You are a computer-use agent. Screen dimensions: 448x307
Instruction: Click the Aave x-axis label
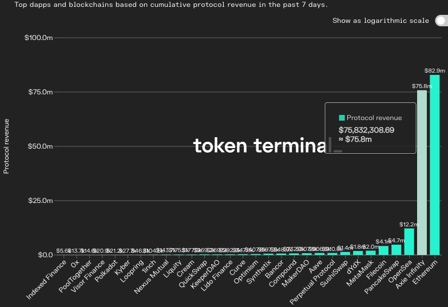pyautogui.click(x=316, y=266)
